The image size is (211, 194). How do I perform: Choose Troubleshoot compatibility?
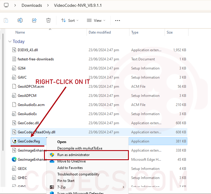[78, 174]
